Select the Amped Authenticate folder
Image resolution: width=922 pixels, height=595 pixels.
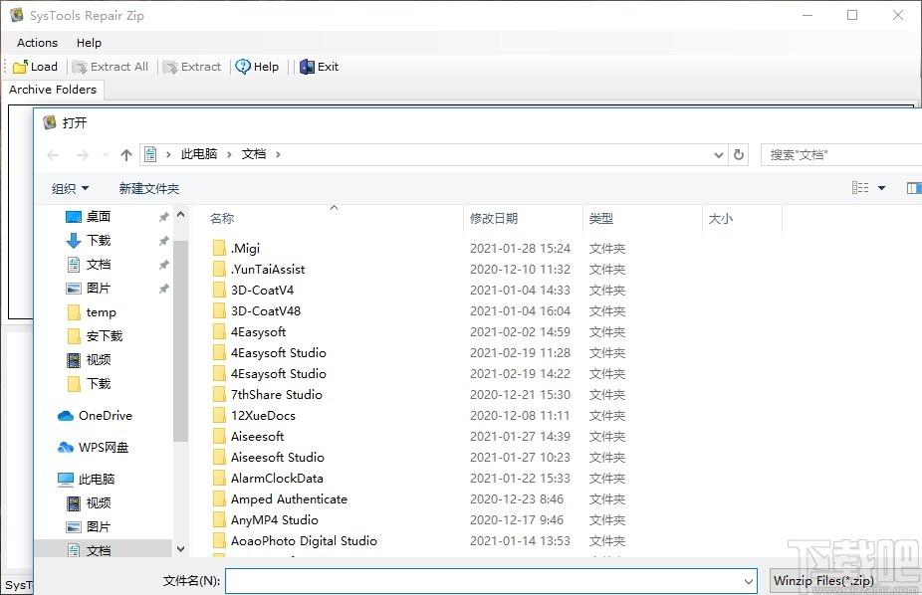click(289, 499)
